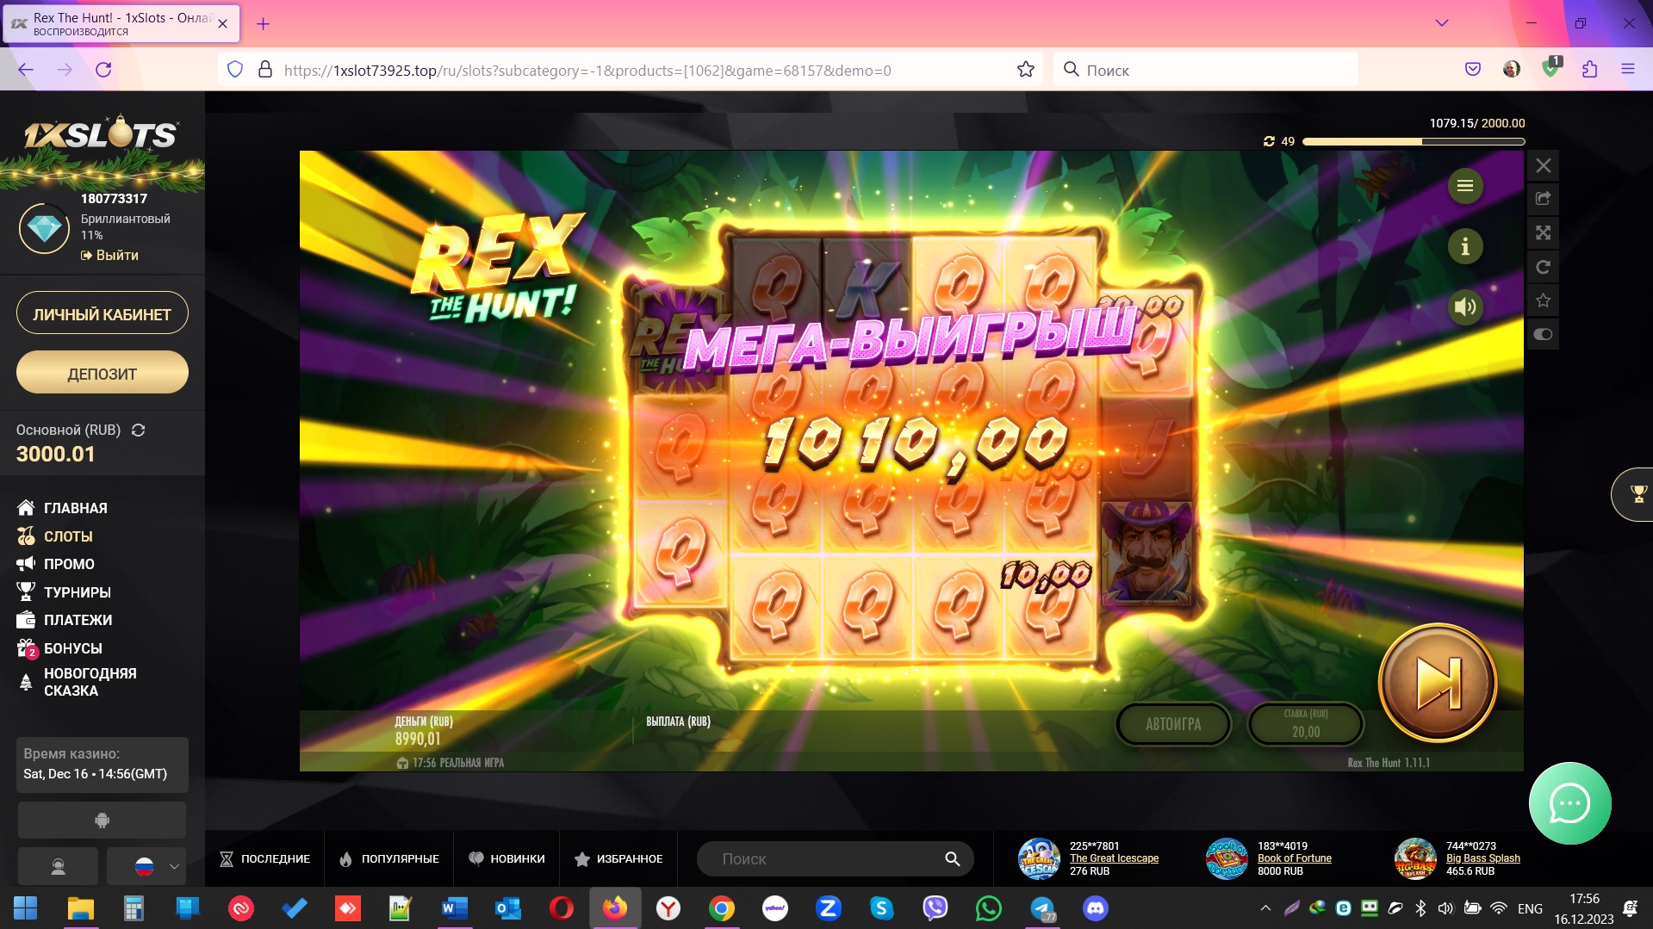Show hidden system tray icons
Viewport: 1653px width, 929px height.
tap(1265, 908)
